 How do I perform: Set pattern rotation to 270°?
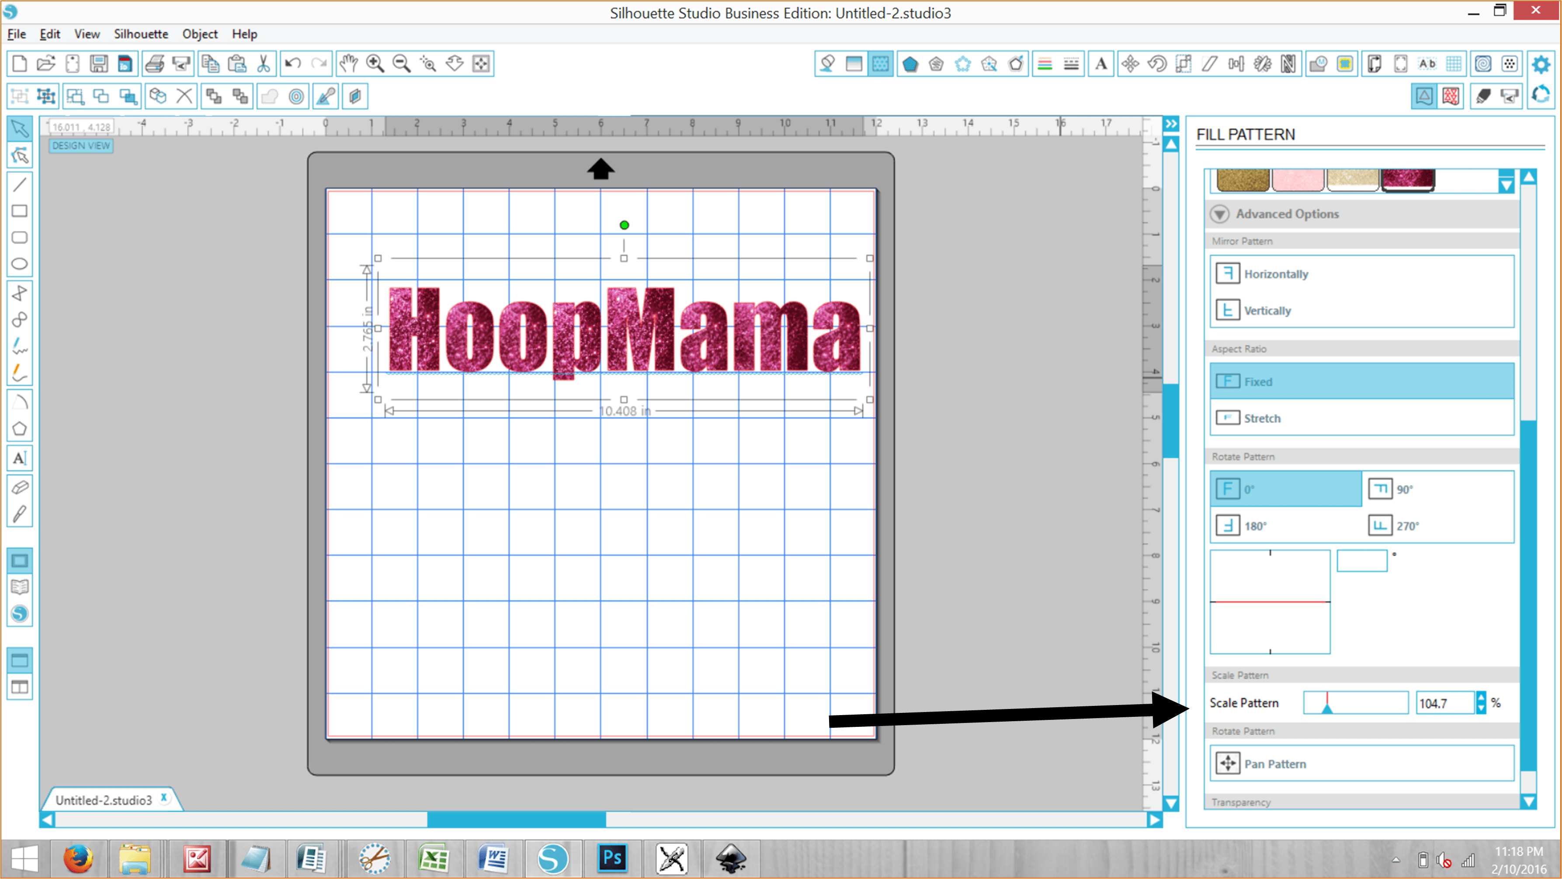click(x=1438, y=525)
